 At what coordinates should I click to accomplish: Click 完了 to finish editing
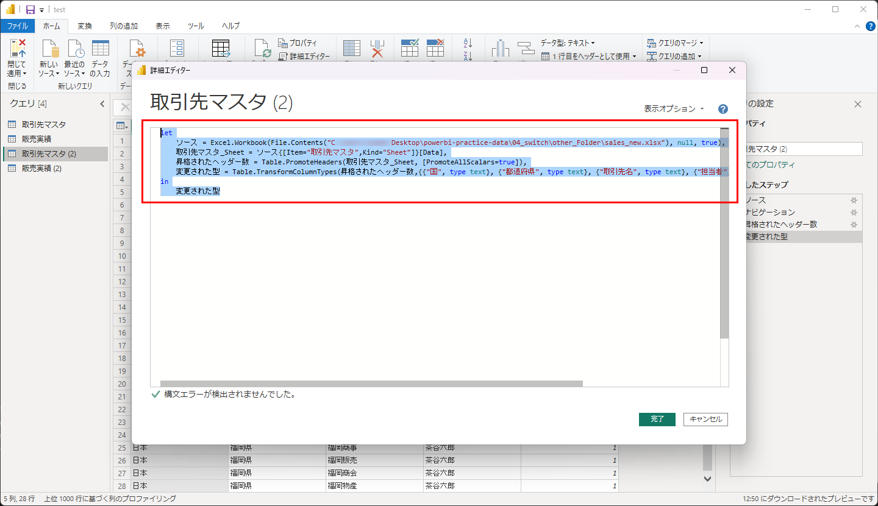point(657,419)
